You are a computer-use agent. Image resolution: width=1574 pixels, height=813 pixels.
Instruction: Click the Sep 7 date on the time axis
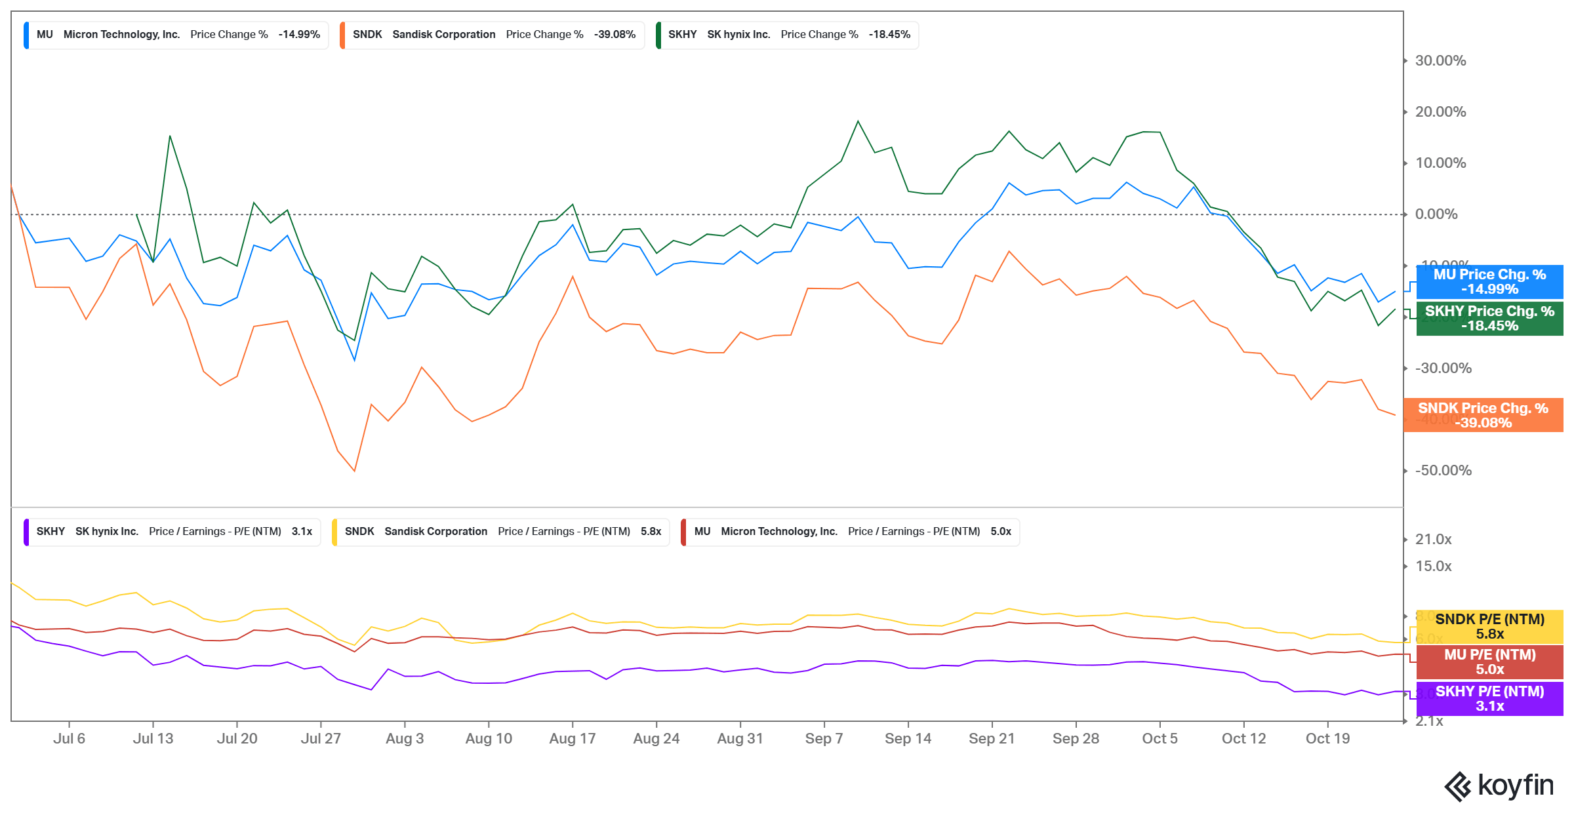tap(824, 739)
